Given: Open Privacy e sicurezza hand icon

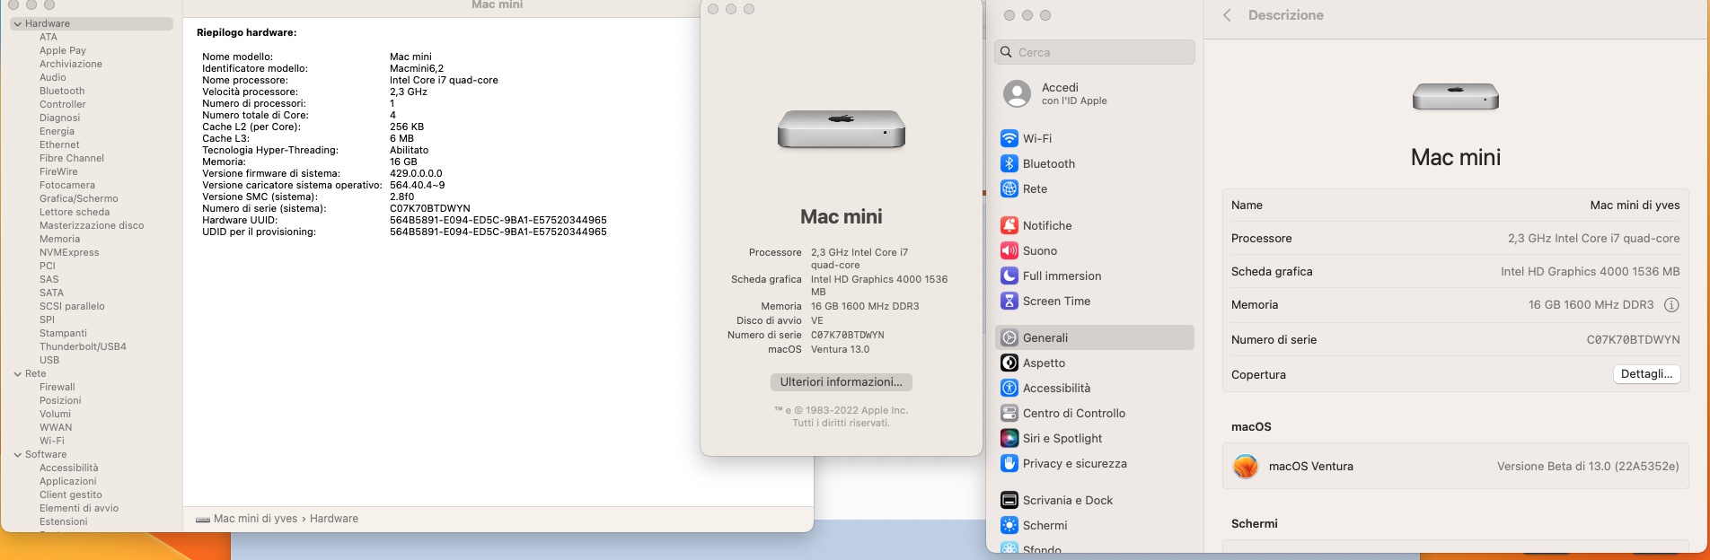Looking at the screenshot, I should [x=1009, y=463].
